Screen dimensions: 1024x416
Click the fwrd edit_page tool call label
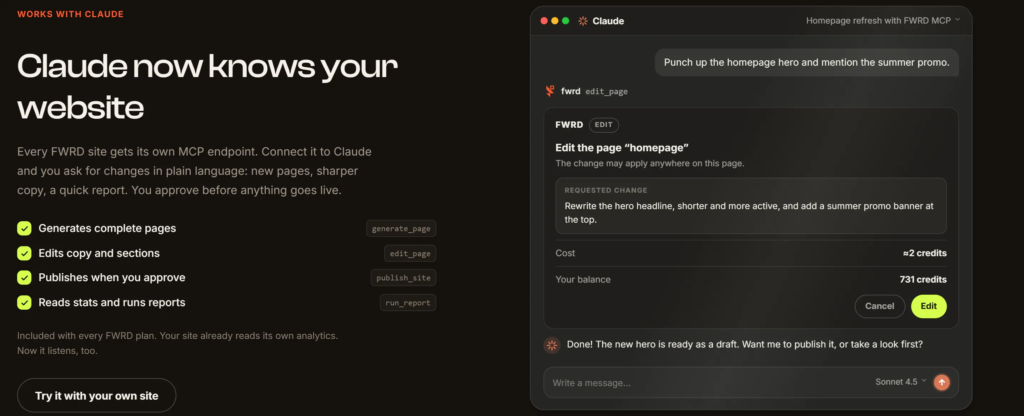[x=594, y=91]
